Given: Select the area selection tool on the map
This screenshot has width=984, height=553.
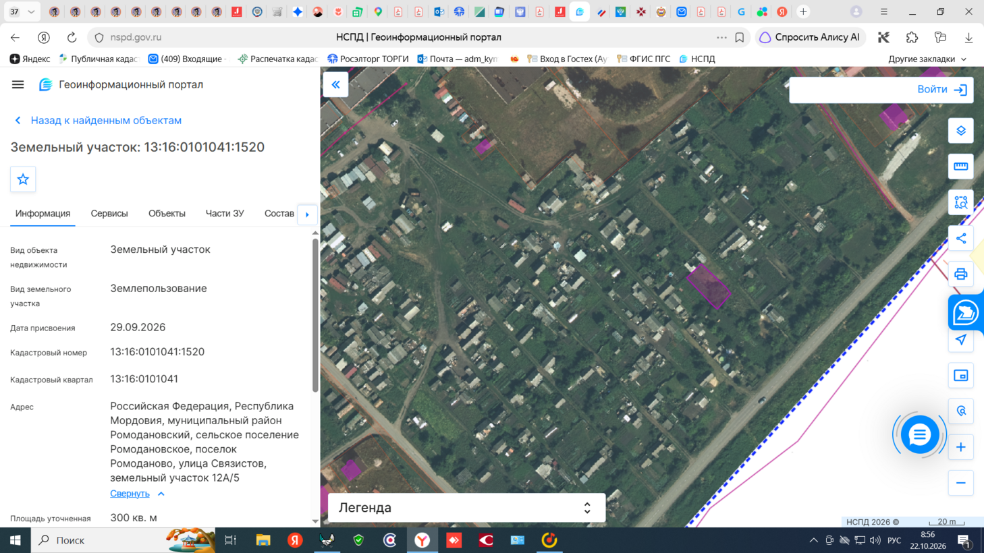Looking at the screenshot, I should (960, 202).
